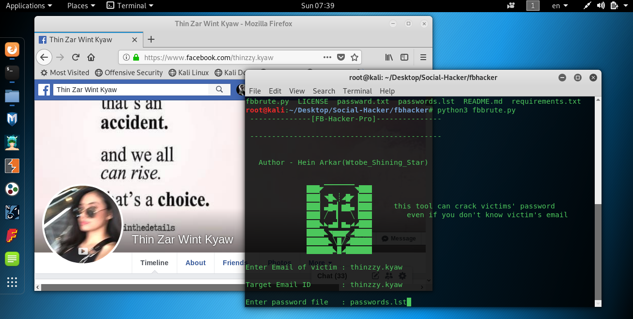Launch Burp Suite from the dock

[12, 166]
